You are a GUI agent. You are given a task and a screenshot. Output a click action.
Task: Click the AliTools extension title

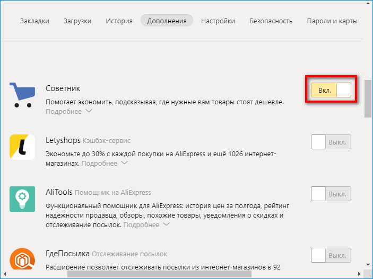pyautogui.click(x=59, y=192)
